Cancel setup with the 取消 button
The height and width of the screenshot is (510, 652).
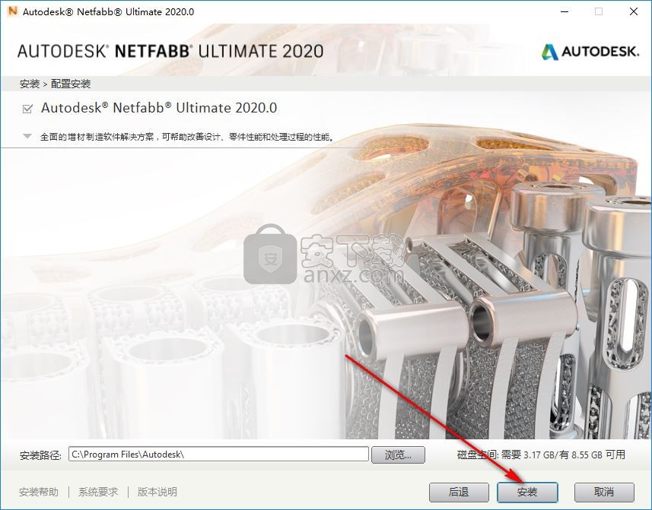point(604,493)
